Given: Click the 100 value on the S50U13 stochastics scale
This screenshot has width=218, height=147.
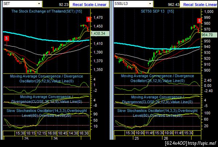Looking at the screenshot, I should pyautogui.click(x=207, y=113).
